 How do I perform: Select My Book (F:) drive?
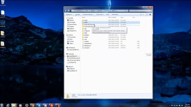73,62
